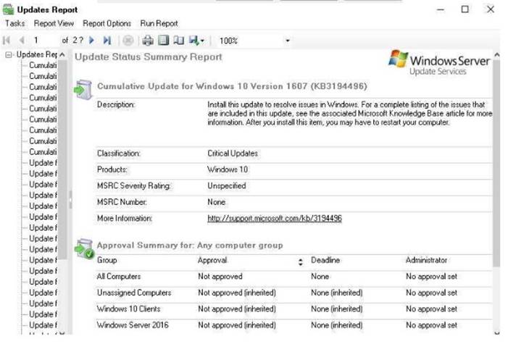Open the support.microsoft.com KB3194496 link
The height and width of the screenshot is (344, 508).
coord(274,218)
